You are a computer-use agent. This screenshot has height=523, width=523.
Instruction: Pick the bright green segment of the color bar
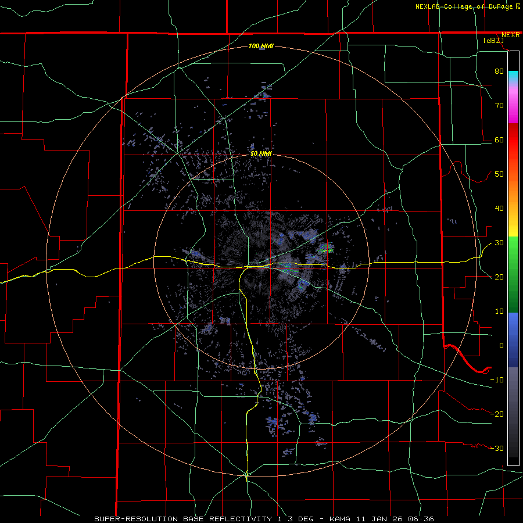click(513, 250)
